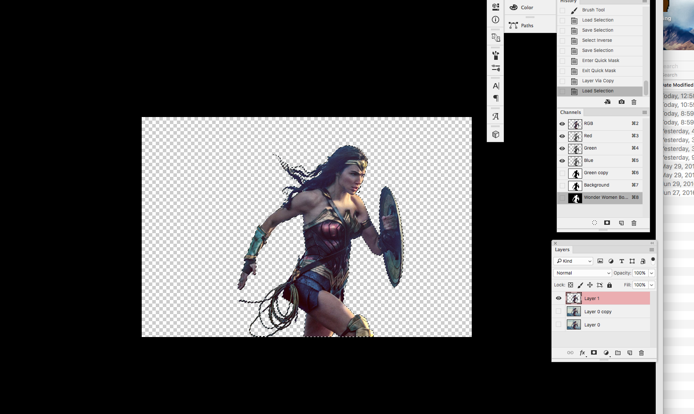Create new layer icon in Layers panel
The height and width of the screenshot is (414, 694).
point(630,353)
